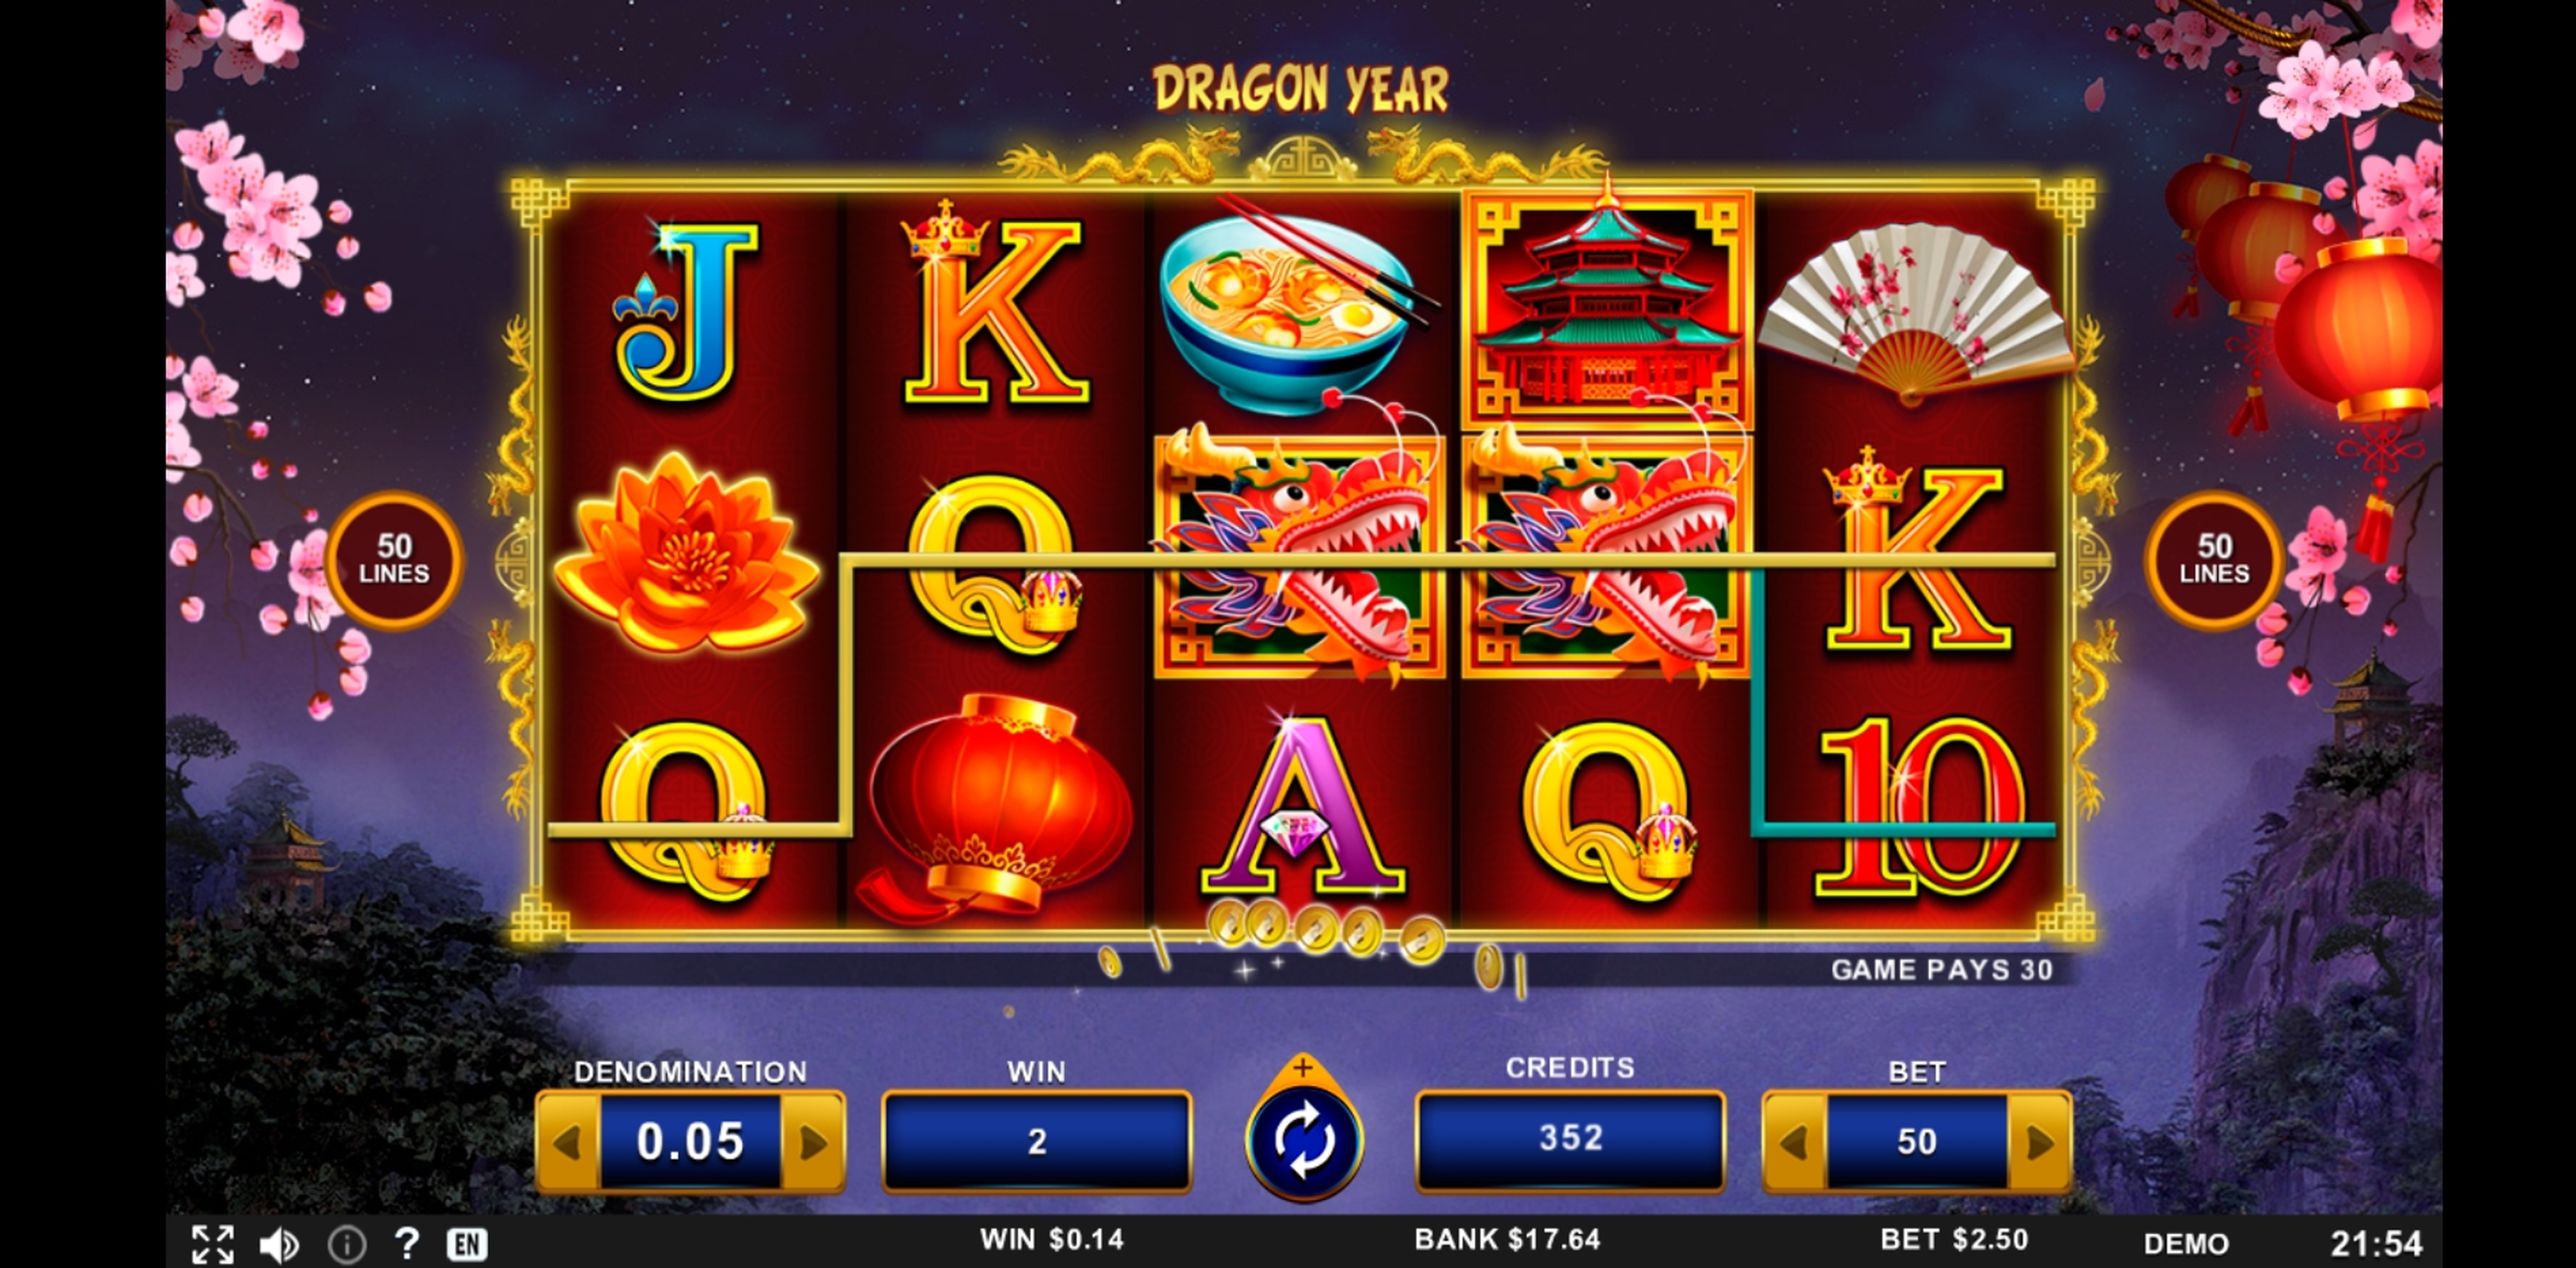Screen dimensions: 2576x1268
Task: Open the help question mark icon
Action: [x=406, y=1243]
